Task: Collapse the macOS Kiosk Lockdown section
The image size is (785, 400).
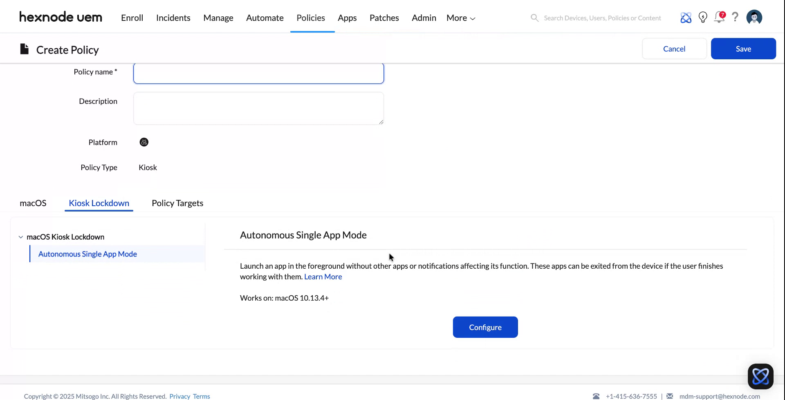Action: (x=20, y=236)
